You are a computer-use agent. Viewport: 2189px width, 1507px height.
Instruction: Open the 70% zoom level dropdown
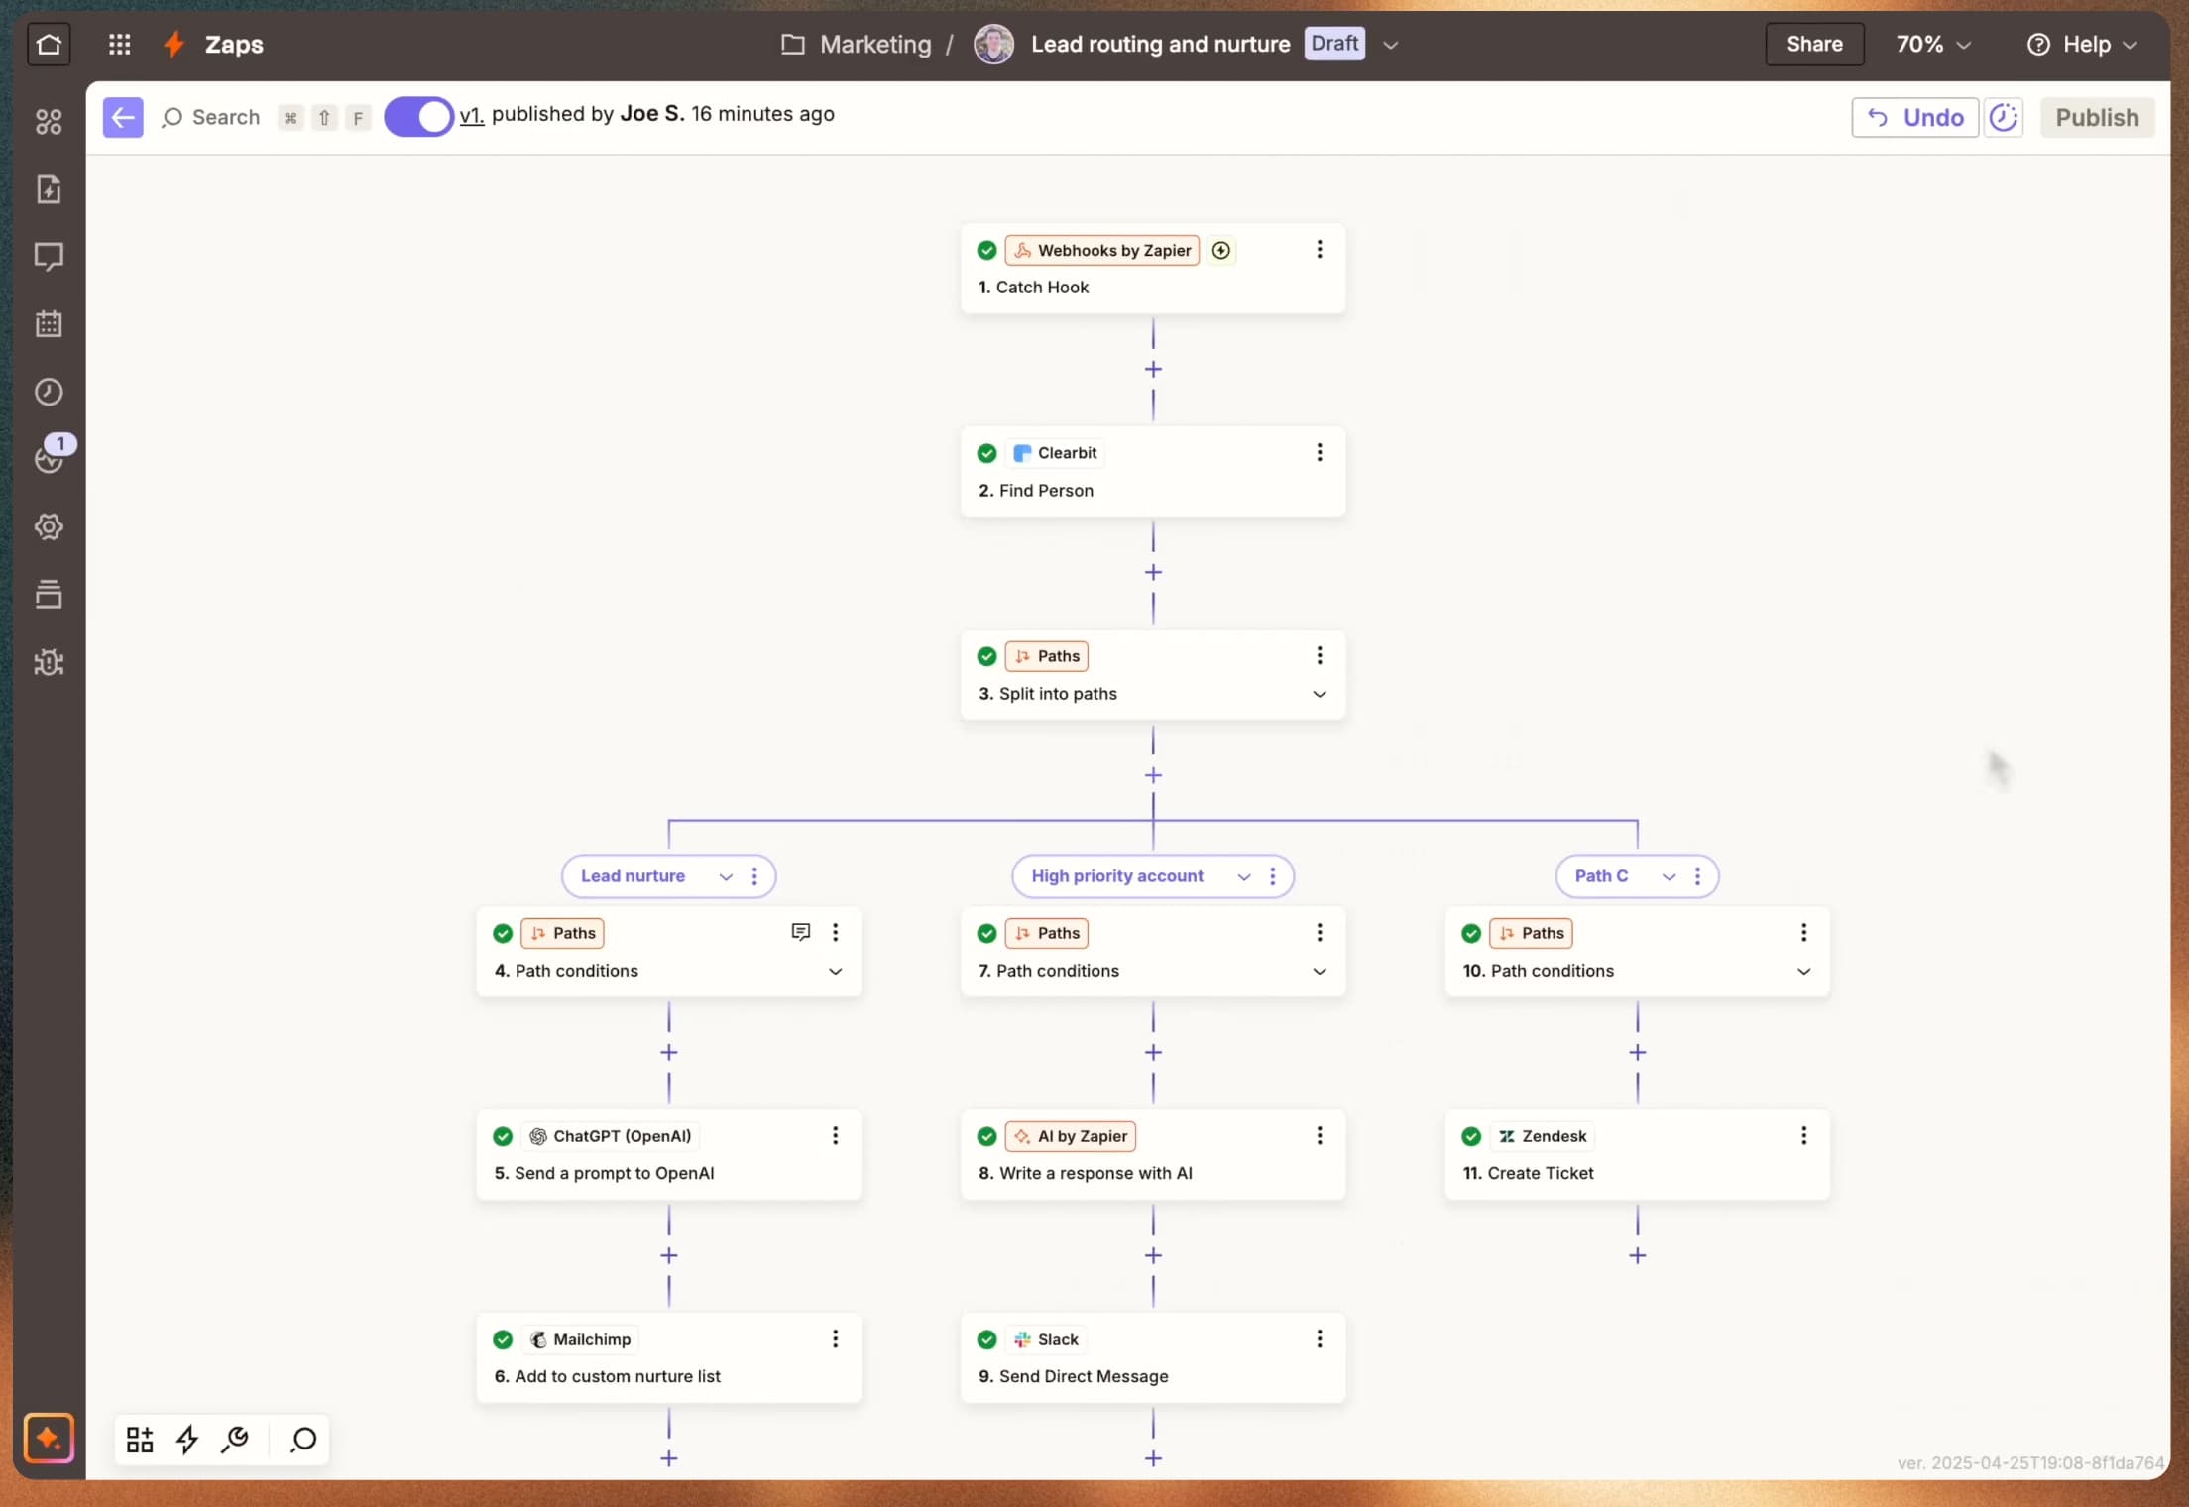pyautogui.click(x=1933, y=45)
